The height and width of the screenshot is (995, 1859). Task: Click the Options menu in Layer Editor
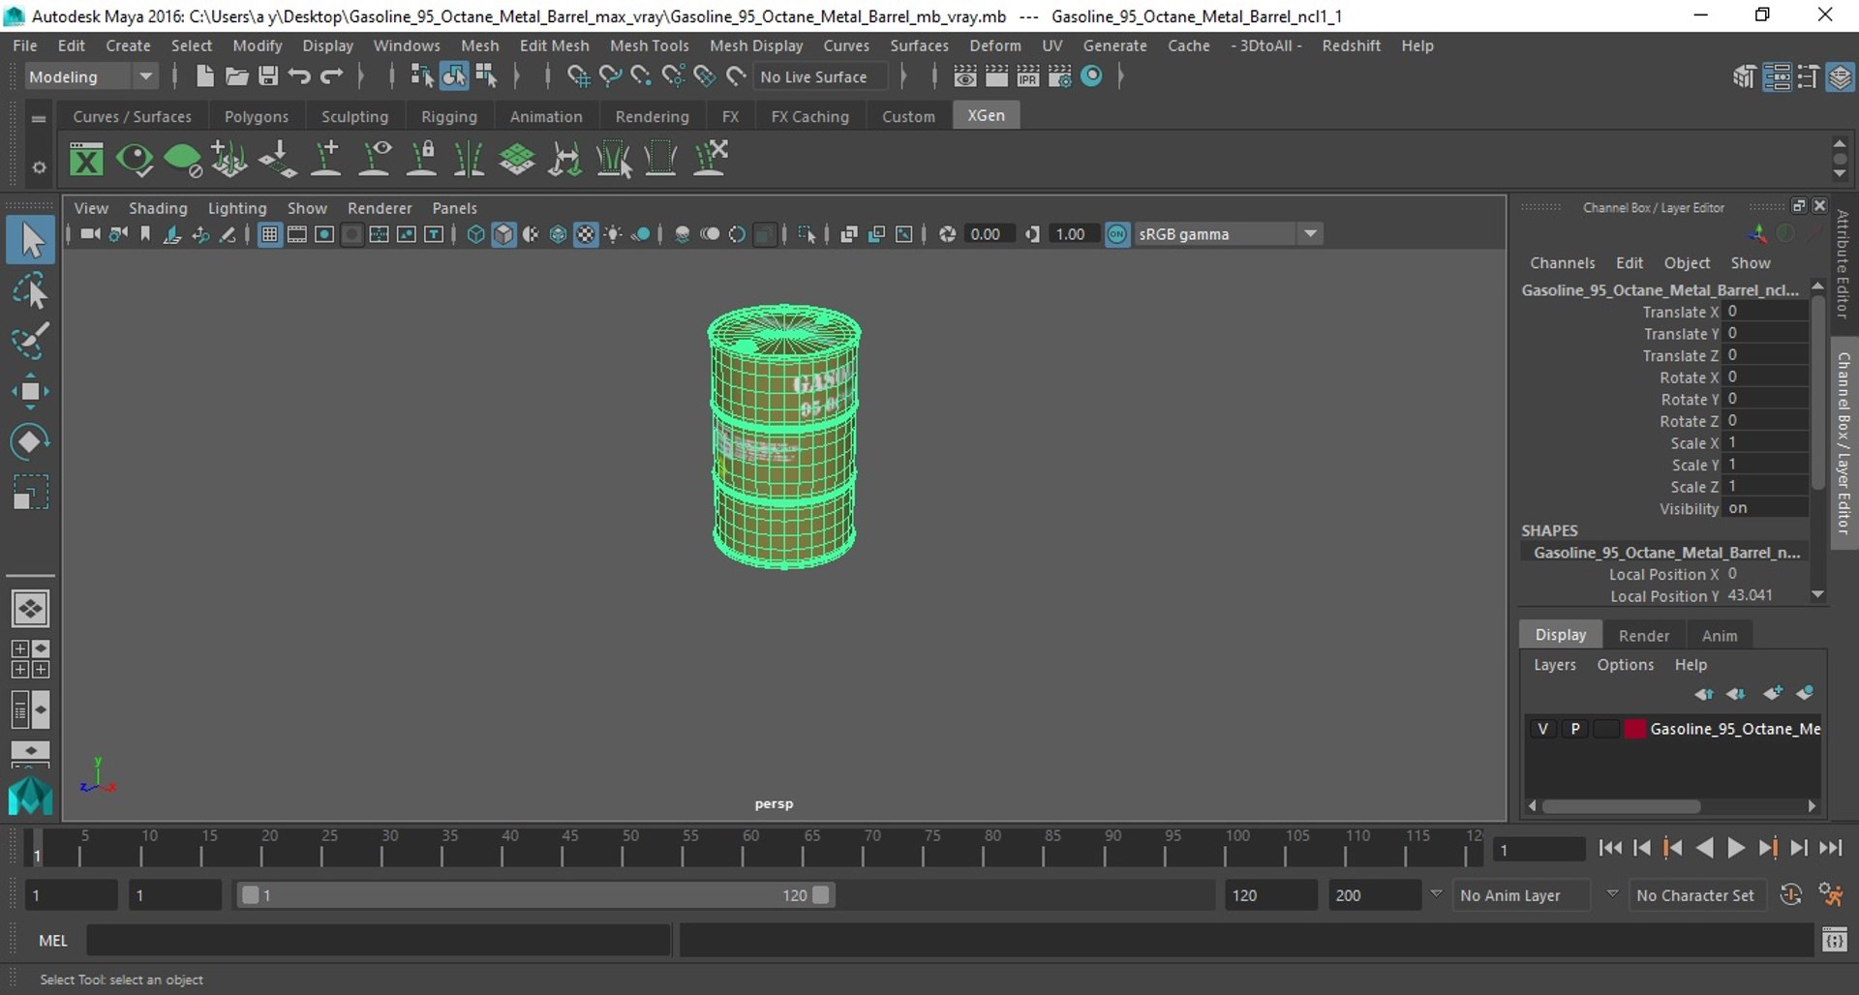tap(1625, 665)
